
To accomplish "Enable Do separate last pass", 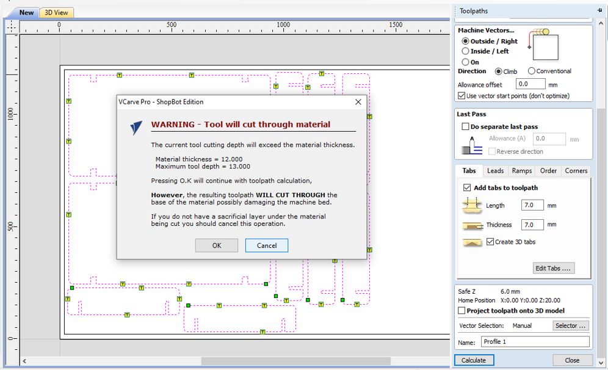I will pyautogui.click(x=465, y=126).
